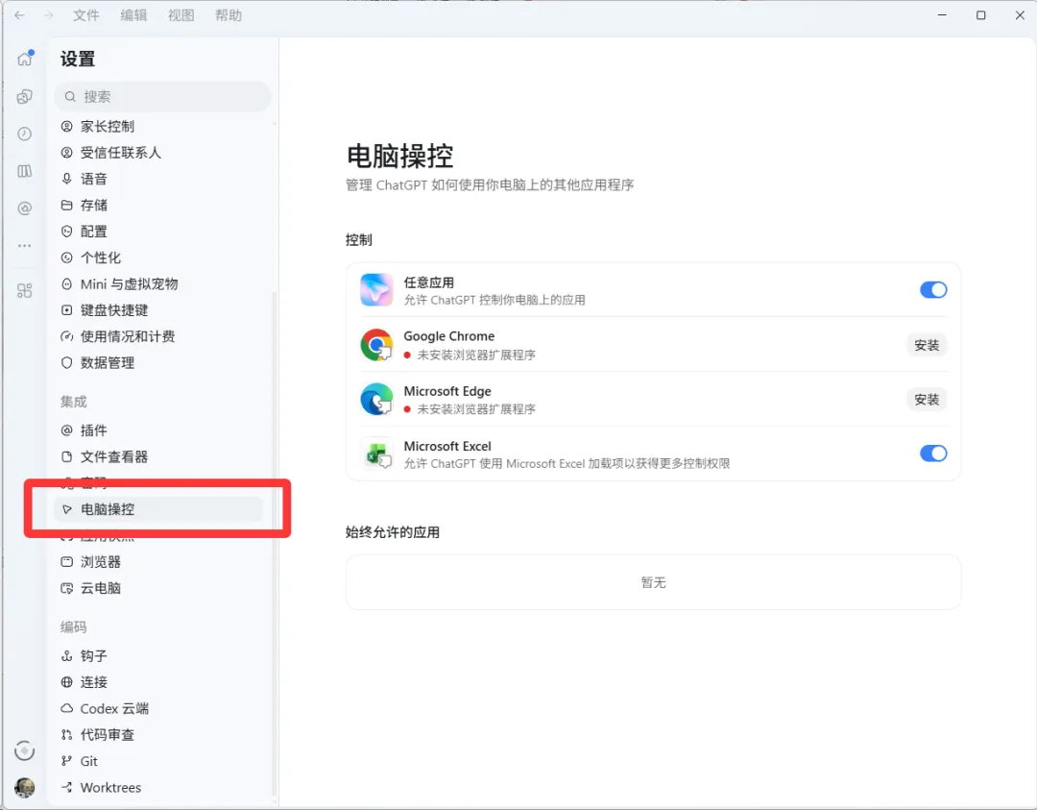Open 配置 settings
The height and width of the screenshot is (810, 1037).
[158, 232]
